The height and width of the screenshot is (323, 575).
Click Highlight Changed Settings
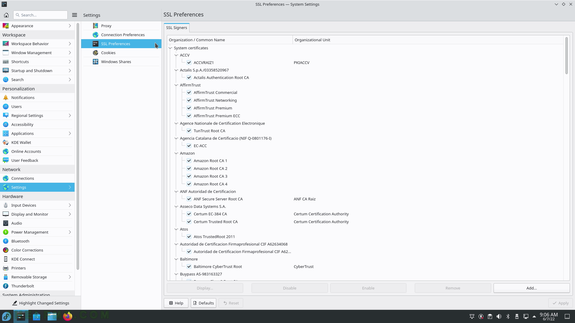(x=41, y=303)
